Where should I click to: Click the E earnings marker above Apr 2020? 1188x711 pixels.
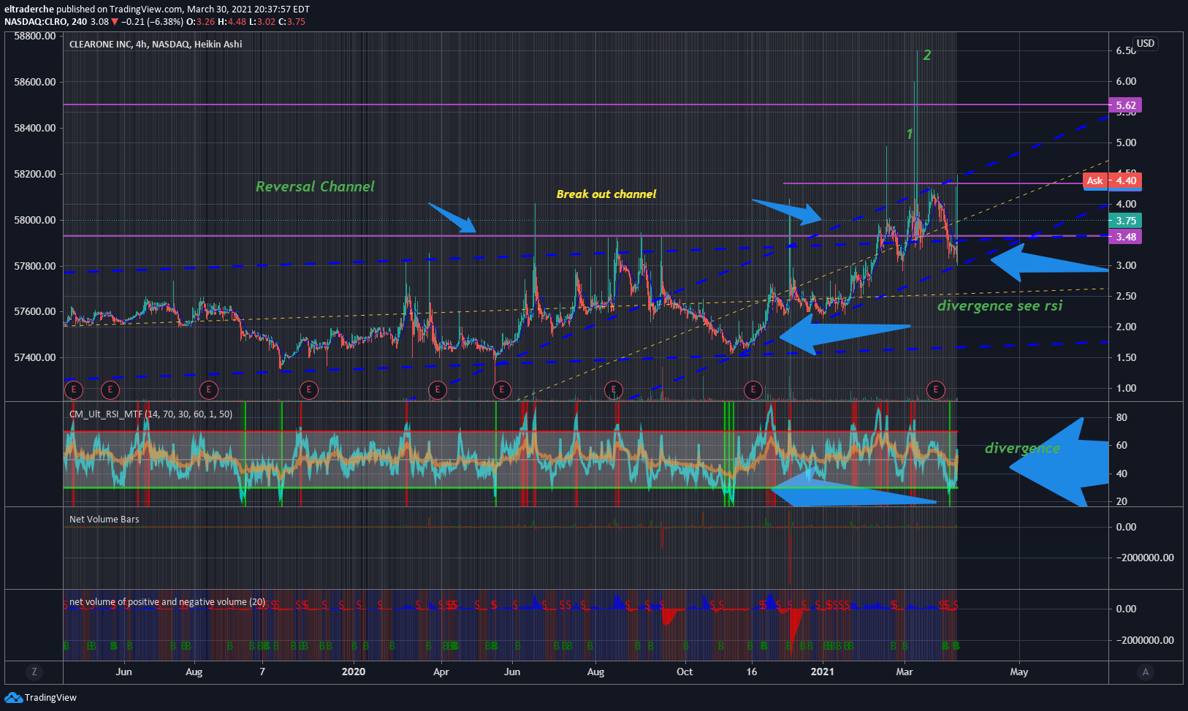[437, 389]
